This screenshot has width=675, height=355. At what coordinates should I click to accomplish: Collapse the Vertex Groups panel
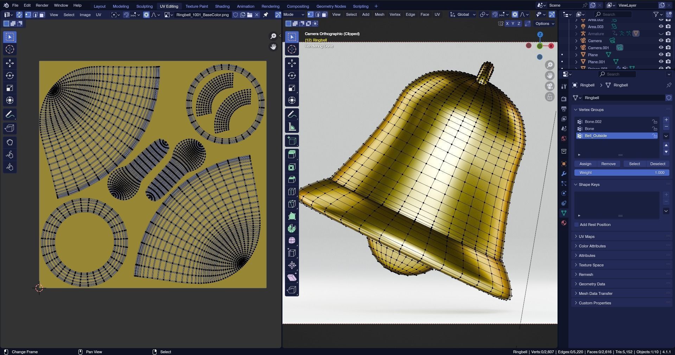tap(591, 110)
